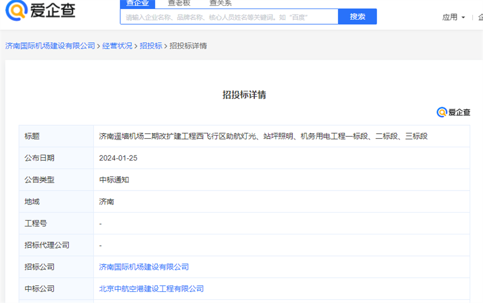Switch to 查关系 tab
This screenshot has height=303, width=483.
pyautogui.click(x=221, y=4)
